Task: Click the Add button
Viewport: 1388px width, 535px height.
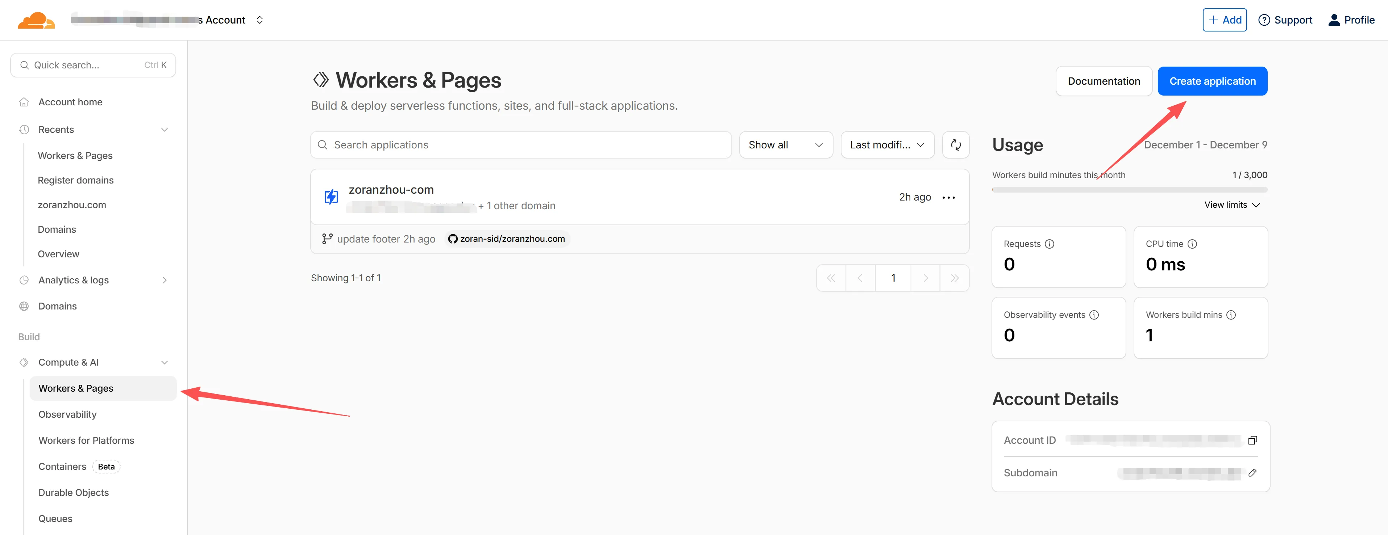Action: pos(1224,20)
